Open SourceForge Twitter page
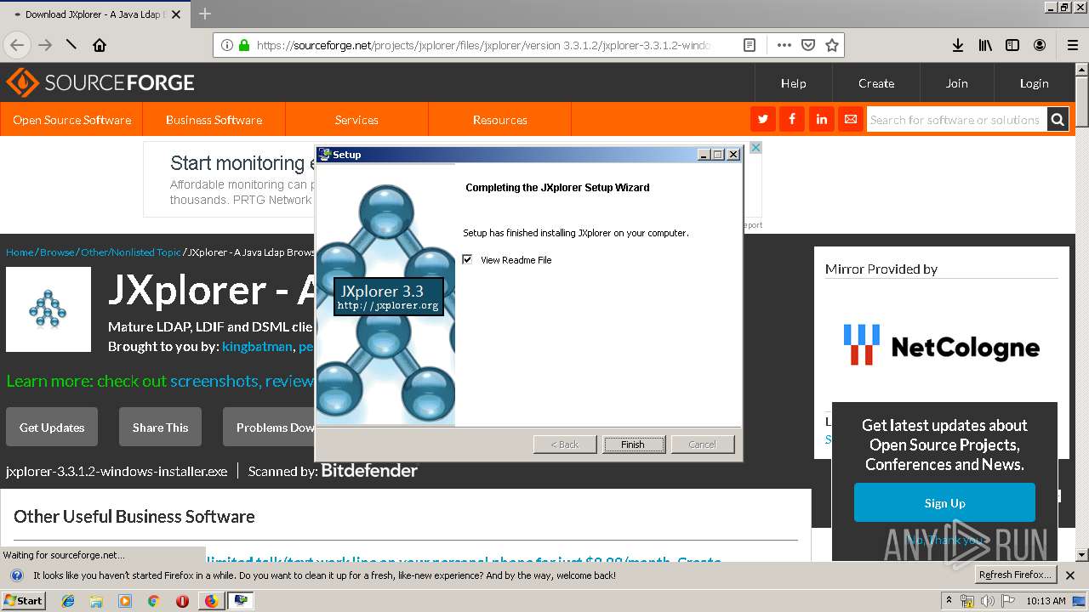Screen dimensions: 1089x612 point(763,120)
